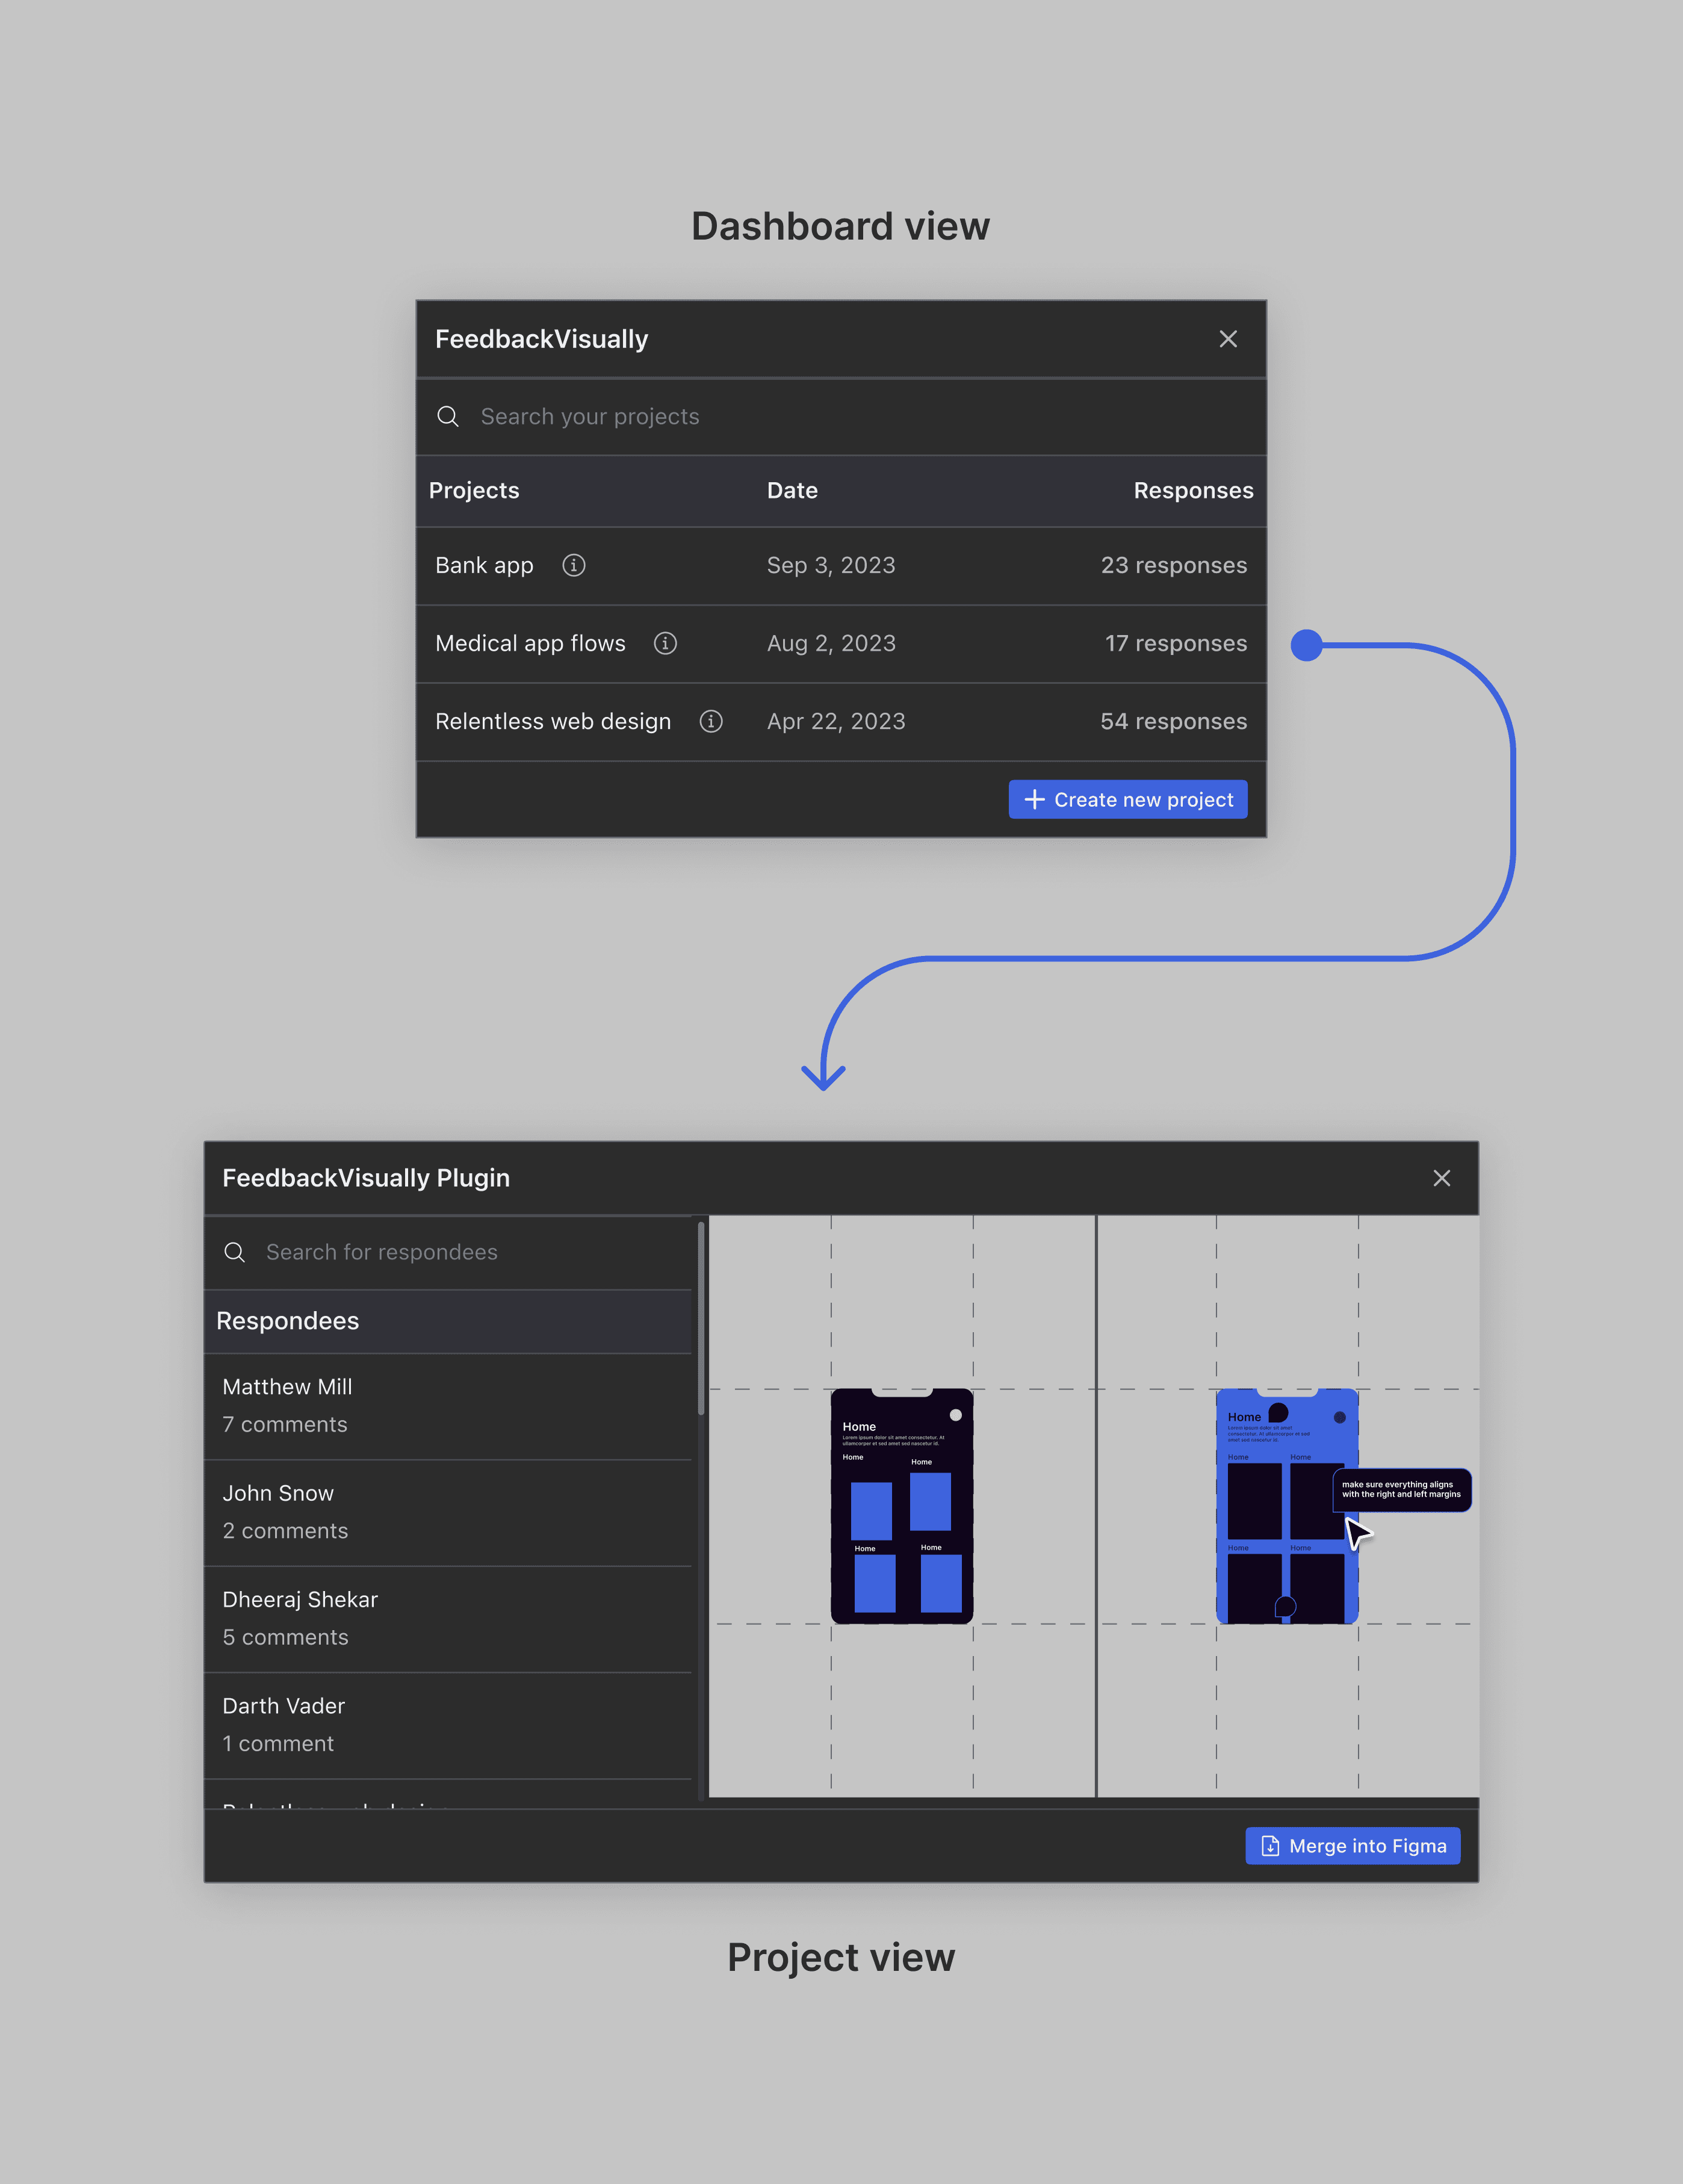1683x2184 pixels.
Task: Click the 17 responses count
Action: click(x=1176, y=643)
